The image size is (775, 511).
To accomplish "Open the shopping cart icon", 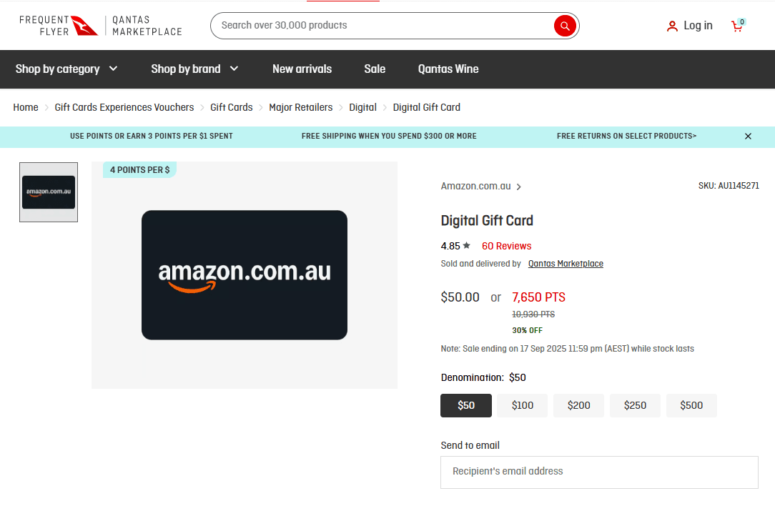I will coord(736,26).
